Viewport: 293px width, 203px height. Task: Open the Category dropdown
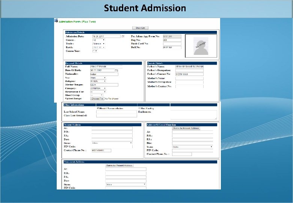click(x=98, y=88)
